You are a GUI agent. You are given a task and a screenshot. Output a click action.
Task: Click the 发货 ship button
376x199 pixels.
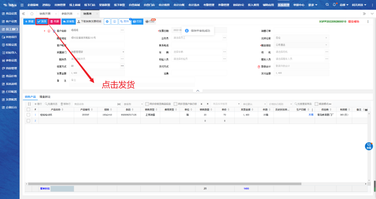click(42, 22)
